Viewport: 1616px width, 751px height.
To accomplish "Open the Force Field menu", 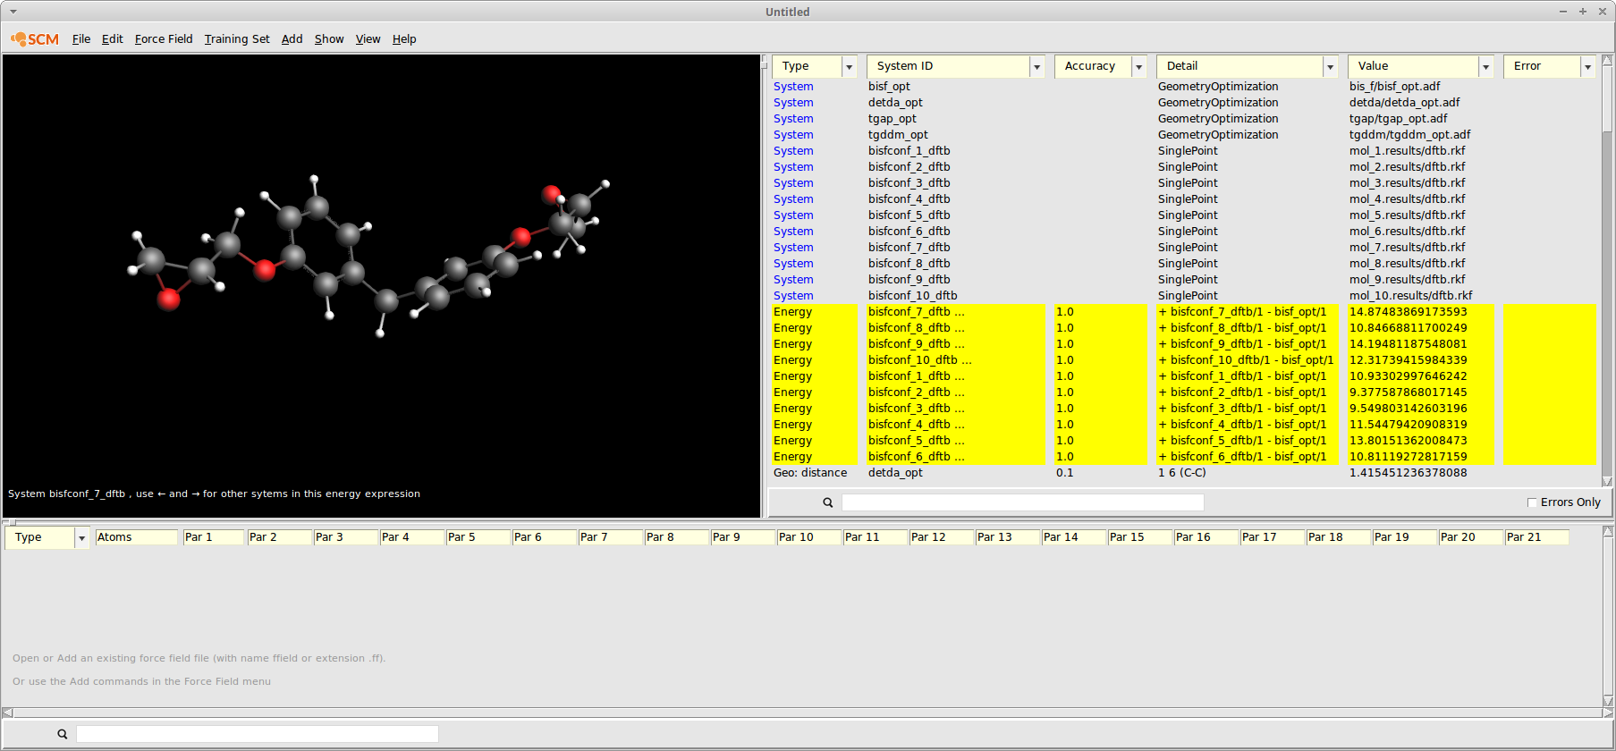I will [164, 39].
